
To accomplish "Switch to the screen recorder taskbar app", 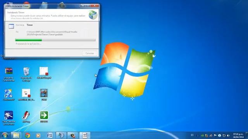I will point(72,136).
